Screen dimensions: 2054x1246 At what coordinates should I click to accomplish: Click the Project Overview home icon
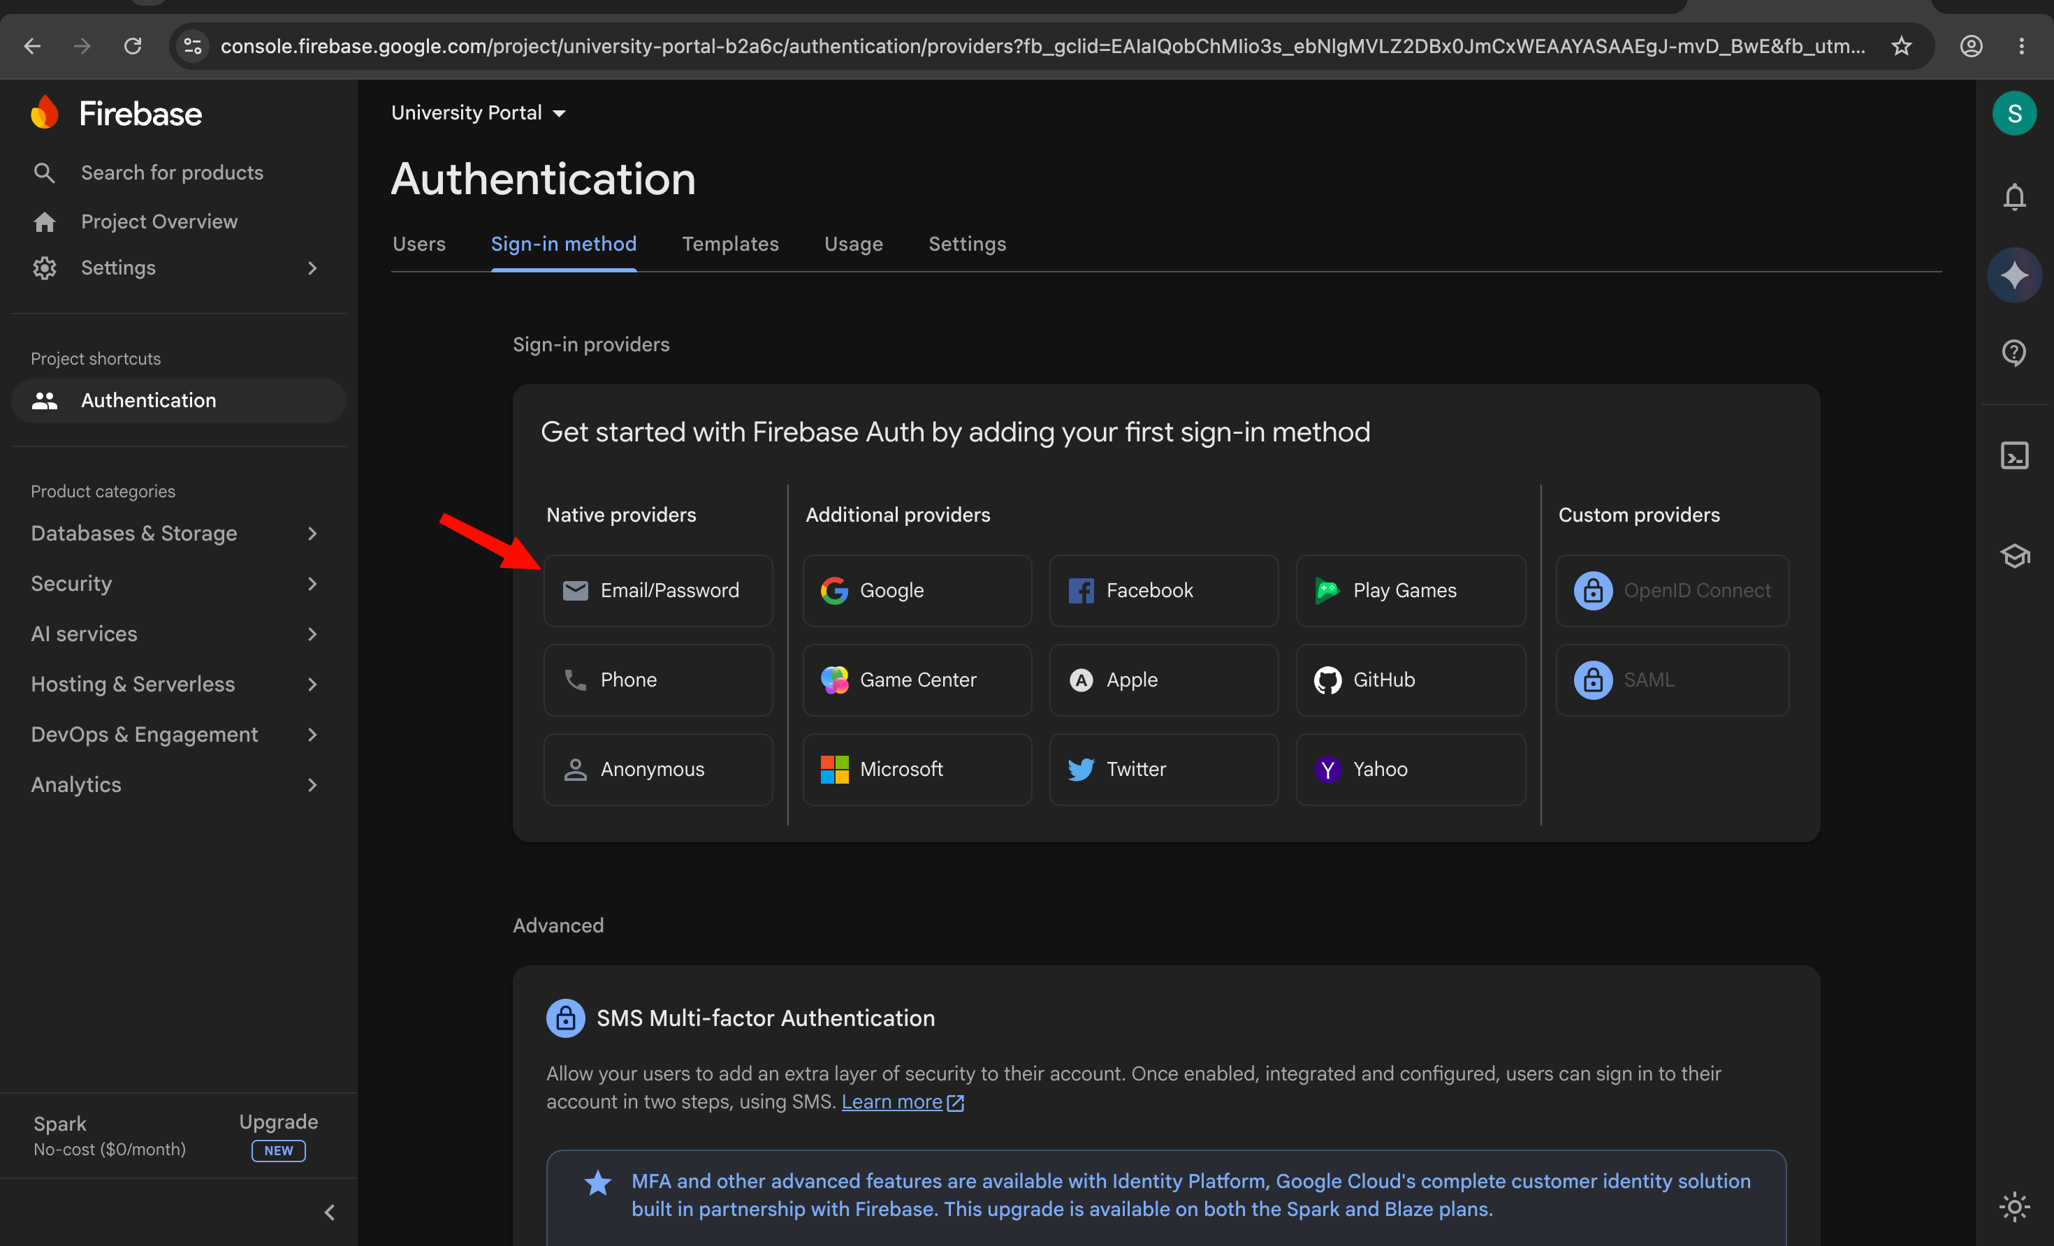coord(44,221)
